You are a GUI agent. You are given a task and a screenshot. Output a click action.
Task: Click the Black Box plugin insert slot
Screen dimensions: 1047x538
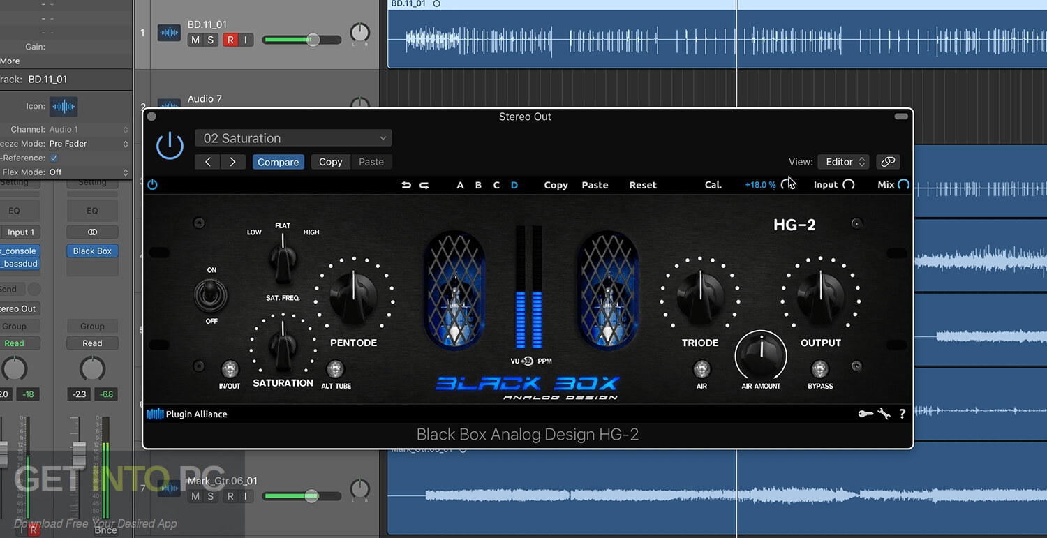tap(93, 251)
